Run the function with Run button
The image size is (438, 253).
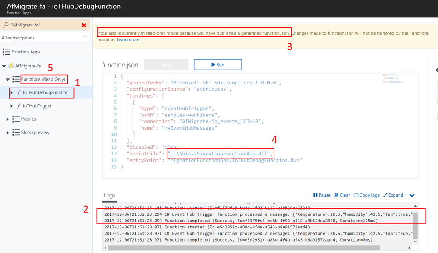pos(217,64)
